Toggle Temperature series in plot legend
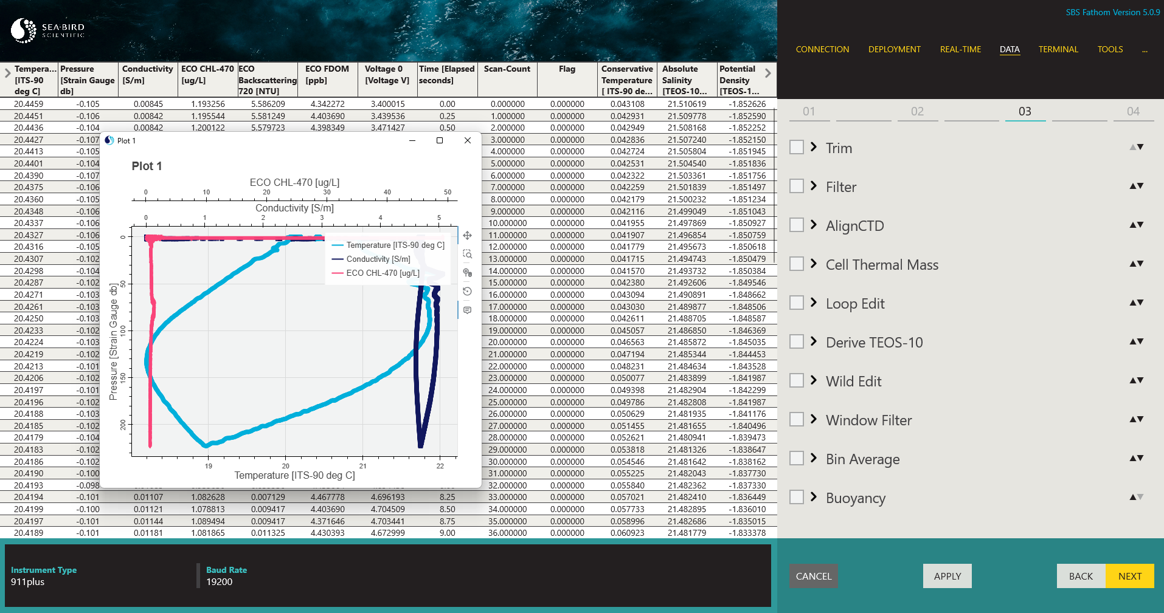 pyautogui.click(x=388, y=245)
